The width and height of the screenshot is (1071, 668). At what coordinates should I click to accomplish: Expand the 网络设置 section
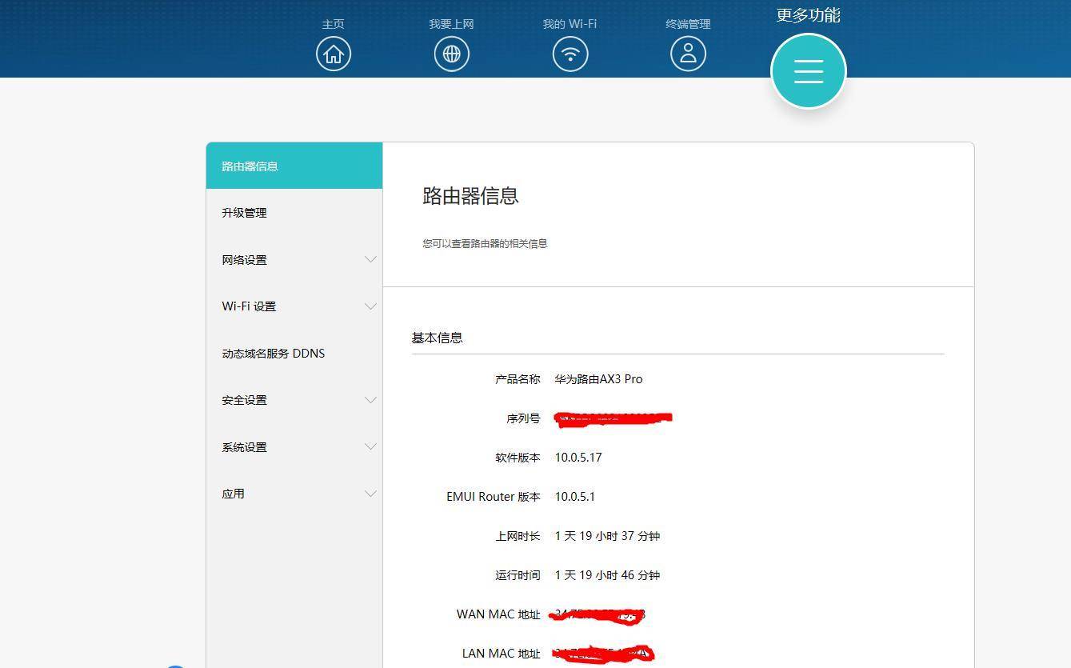(294, 259)
